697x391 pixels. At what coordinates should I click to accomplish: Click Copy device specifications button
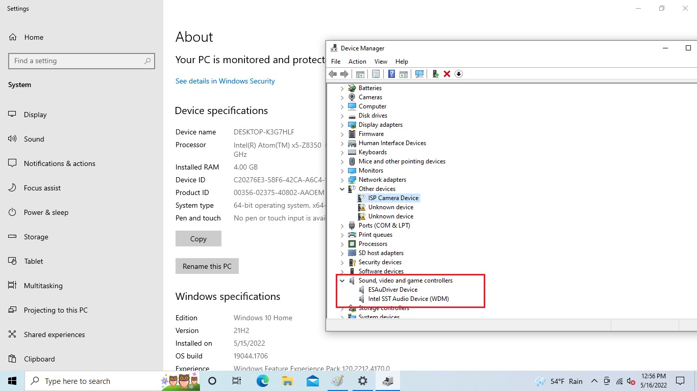(x=198, y=239)
